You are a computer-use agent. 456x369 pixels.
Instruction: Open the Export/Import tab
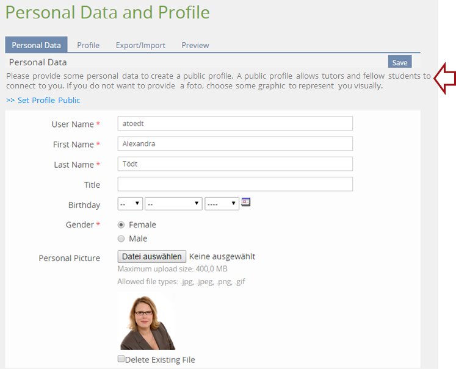(134, 45)
